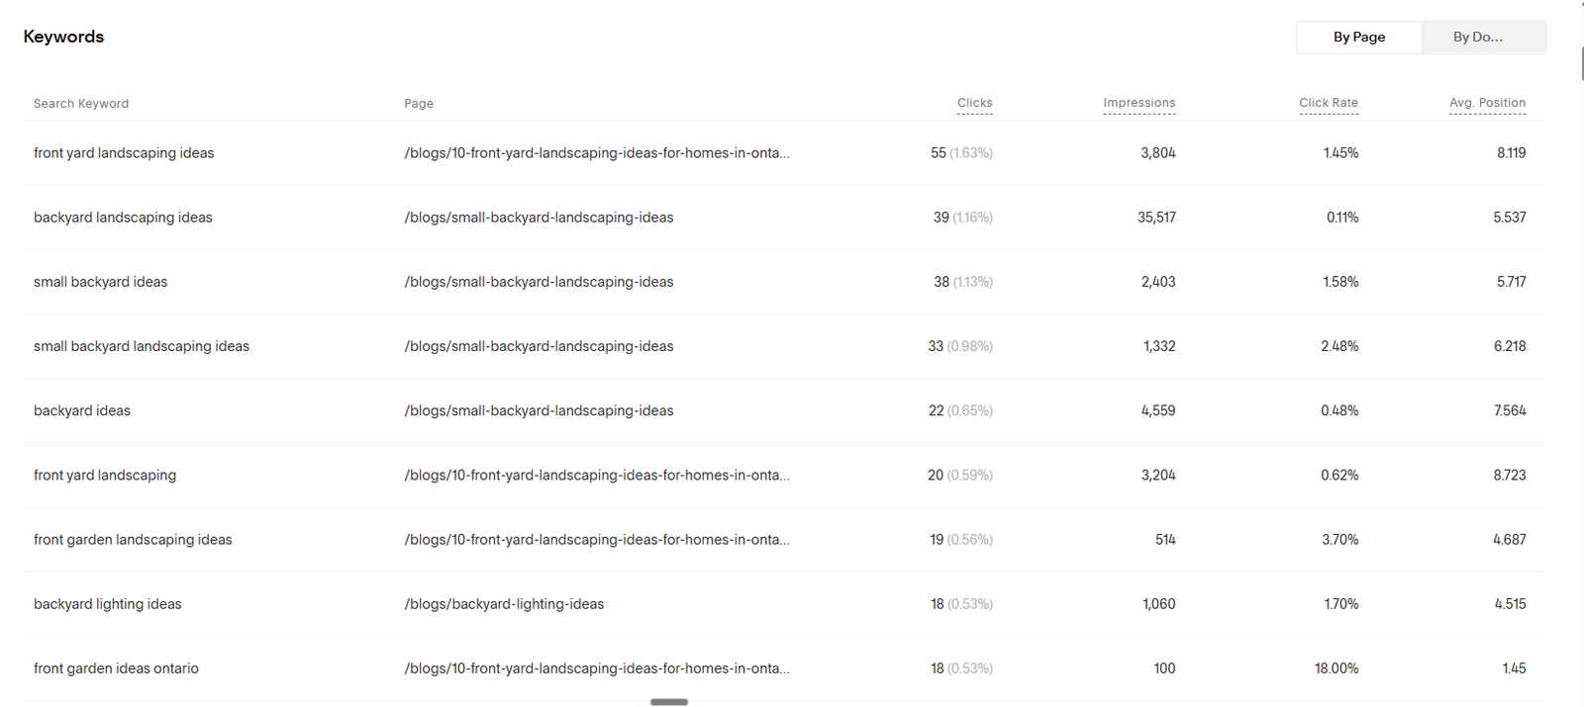Select keyword 'backyard lighting ideas'
This screenshot has height=707, width=1584.
coord(108,604)
